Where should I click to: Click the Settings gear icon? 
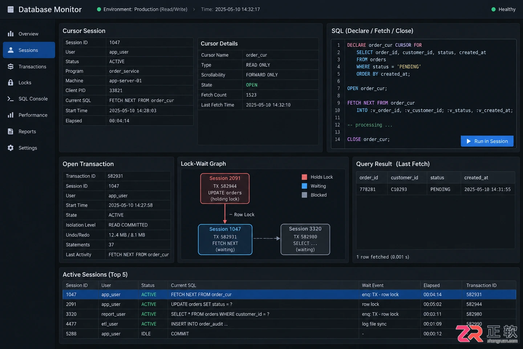[11, 148]
